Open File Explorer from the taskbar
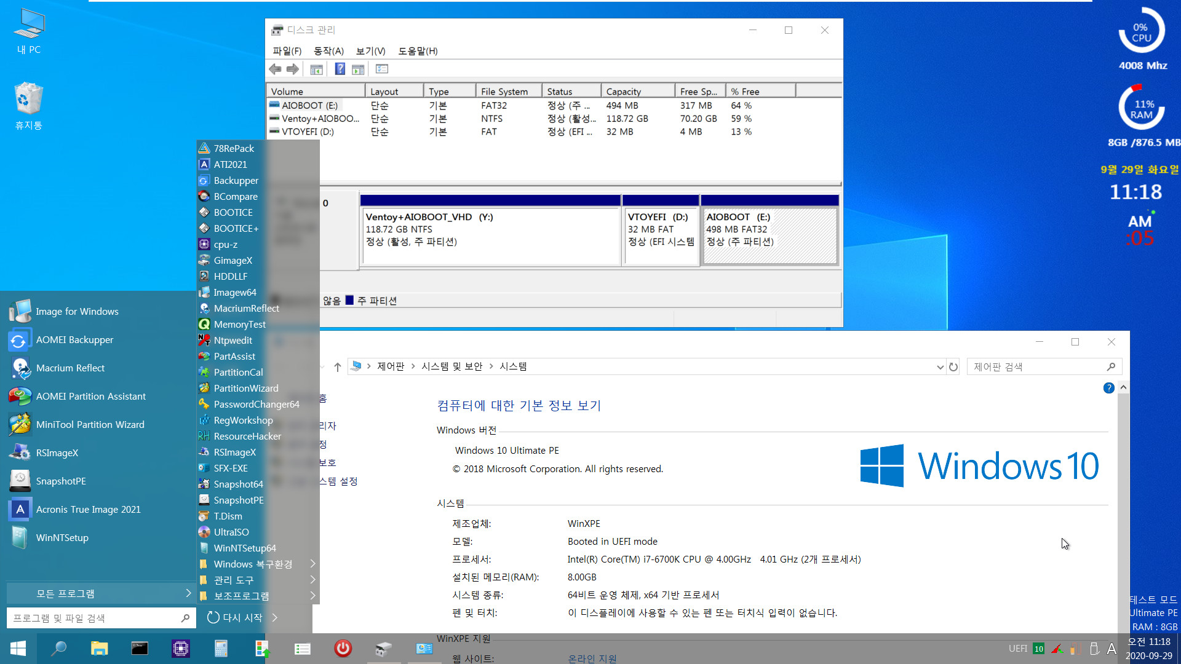1181x664 pixels. 99,648
